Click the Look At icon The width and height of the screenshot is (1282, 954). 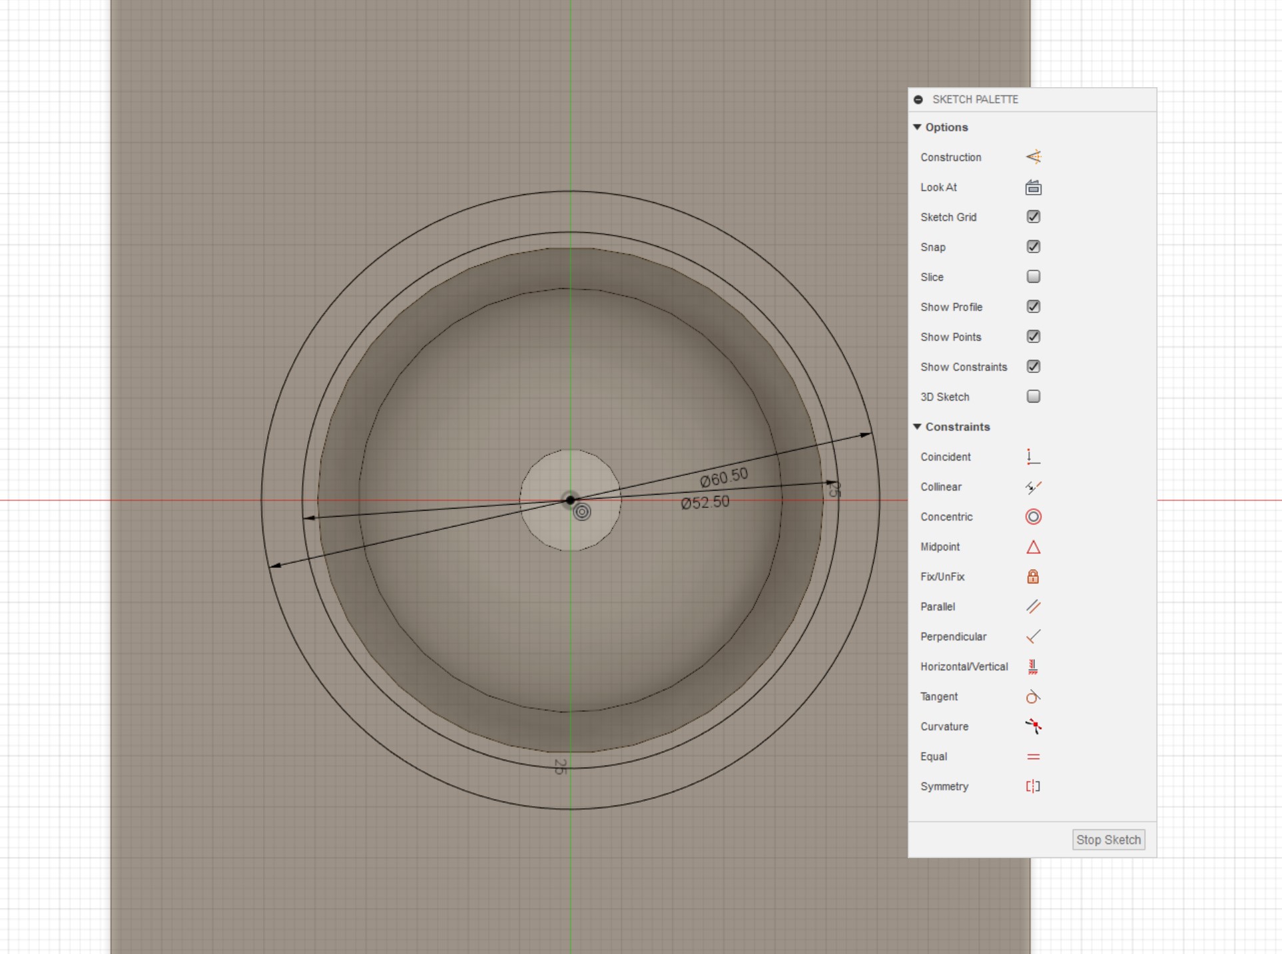tap(1033, 188)
